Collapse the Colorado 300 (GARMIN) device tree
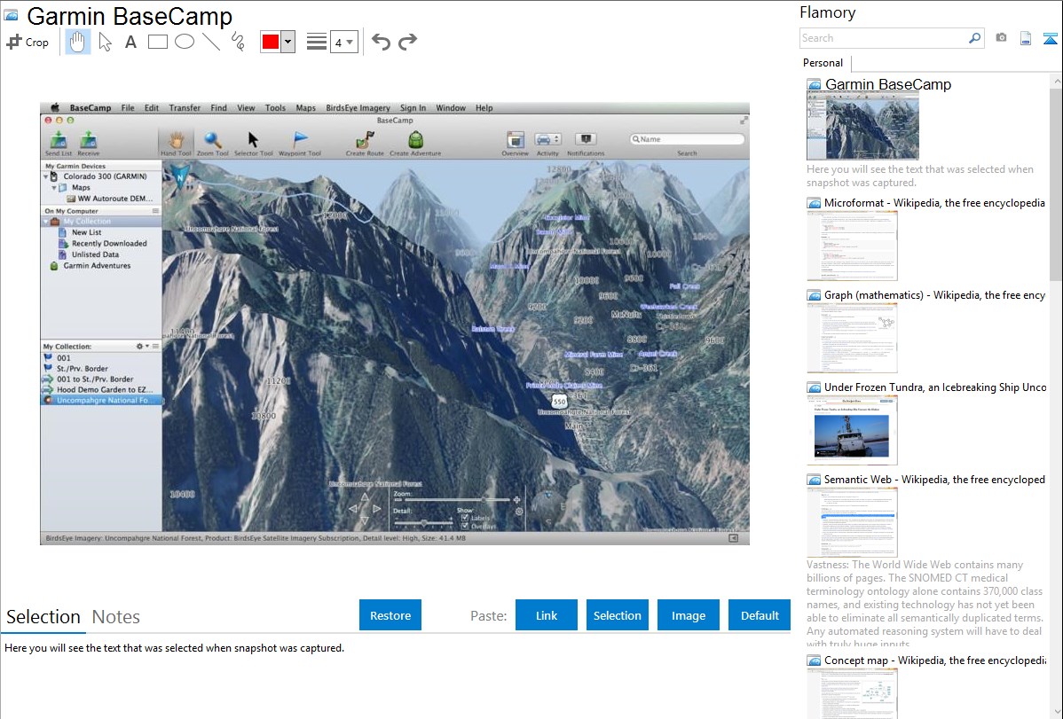Viewport: 1063px width, 719px height. click(x=46, y=177)
